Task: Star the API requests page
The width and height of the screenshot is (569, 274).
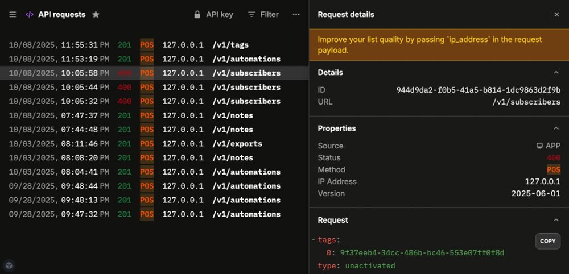Action: [96, 15]
